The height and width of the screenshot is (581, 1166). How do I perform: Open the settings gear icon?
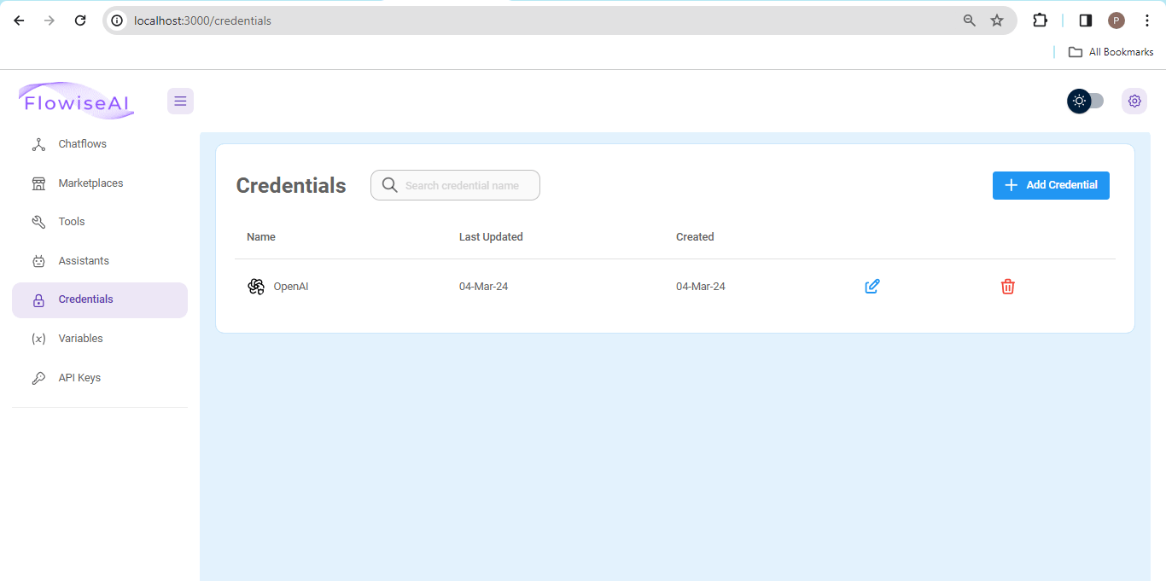pos(1134,101)
